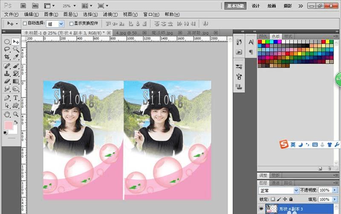Open the 文件(F) menu
Image resolution: width=341 pixels, height=214 pixels.
[12, 14]
